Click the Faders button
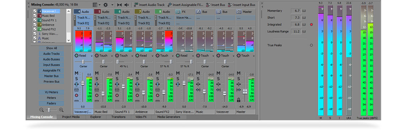406x138 pixels. click(x=51, y=103)
